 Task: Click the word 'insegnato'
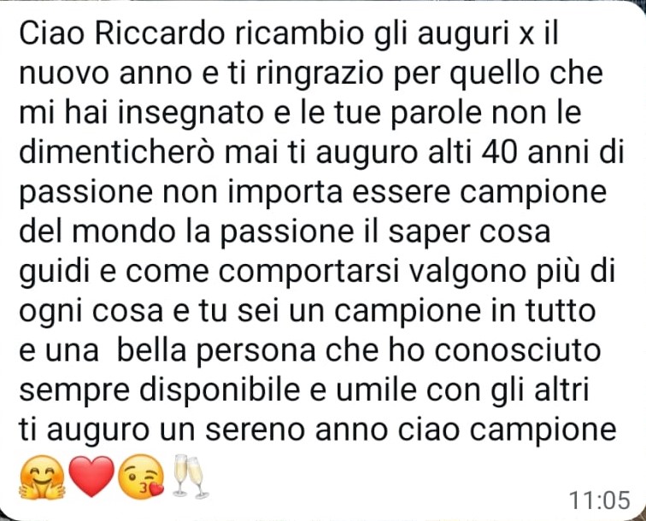[x=191, y=113]
